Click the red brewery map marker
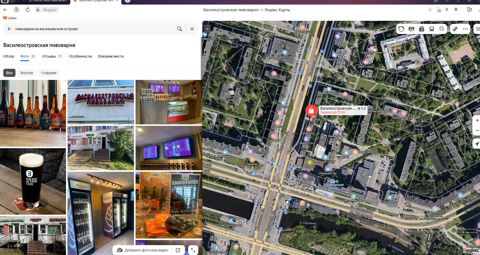Screen dimensions: 480x255 (x=311, y=111)
